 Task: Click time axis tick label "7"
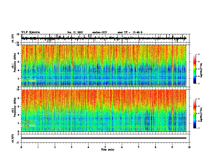[x=139, y=147]
